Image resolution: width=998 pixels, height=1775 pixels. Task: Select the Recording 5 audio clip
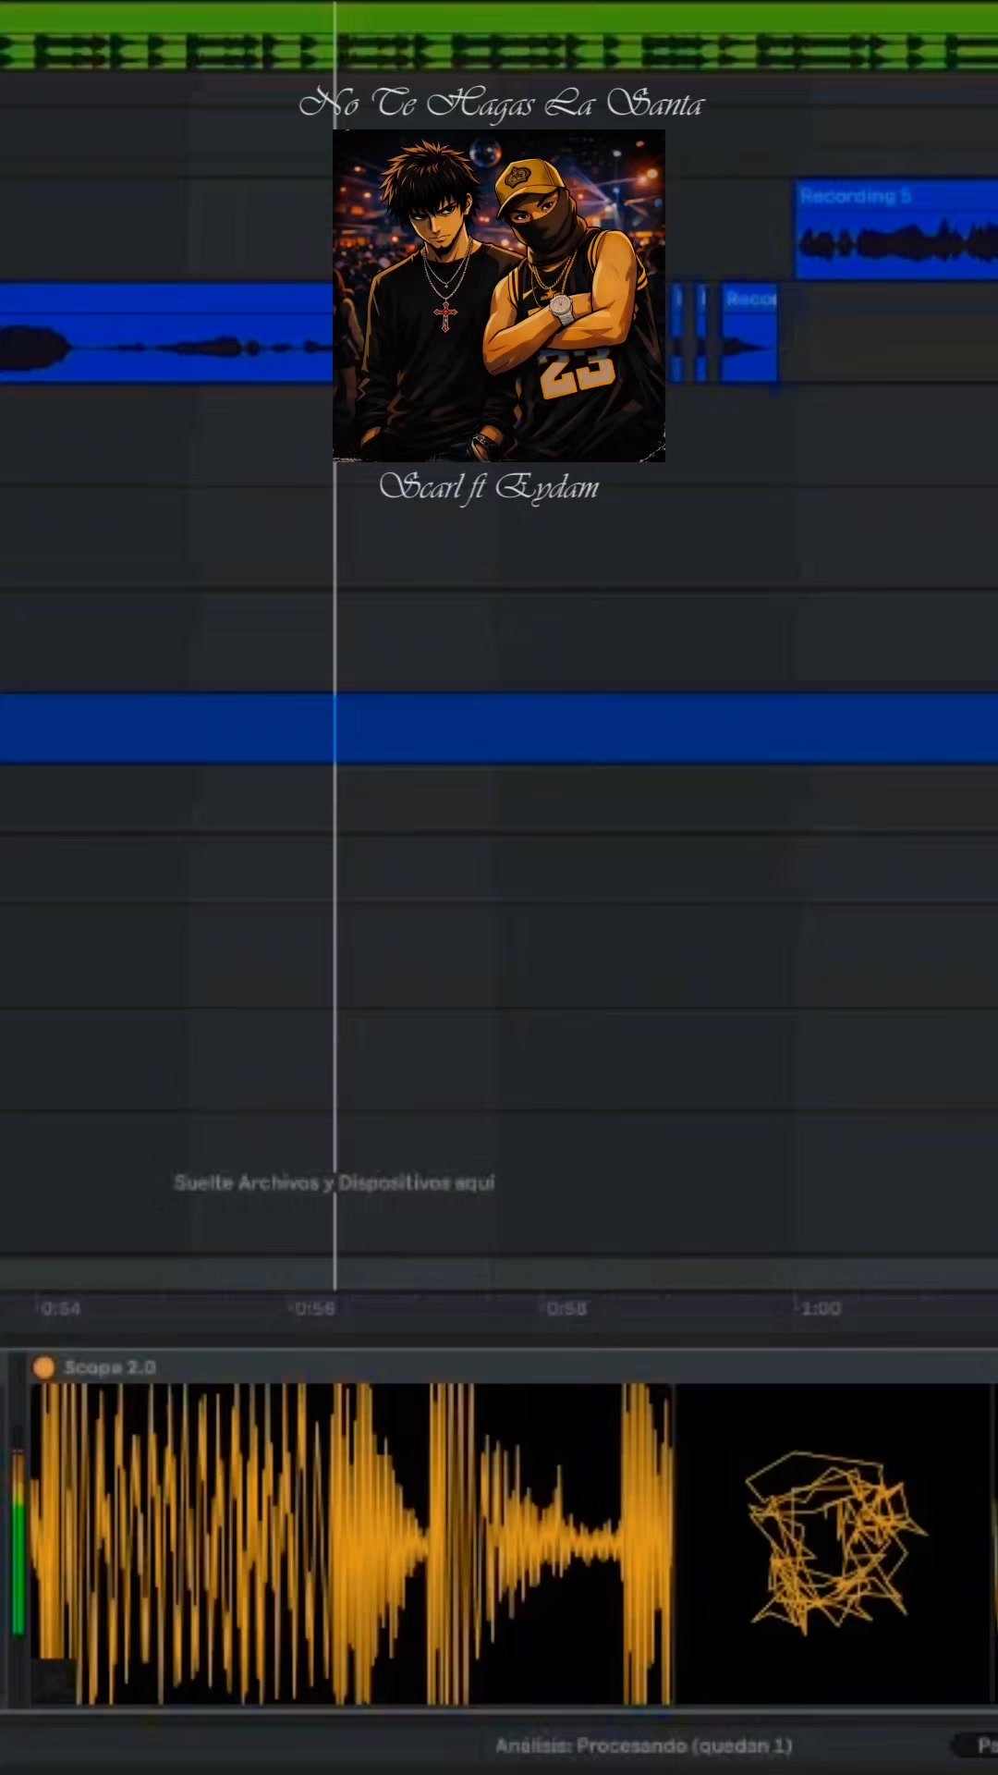(896, 229)
